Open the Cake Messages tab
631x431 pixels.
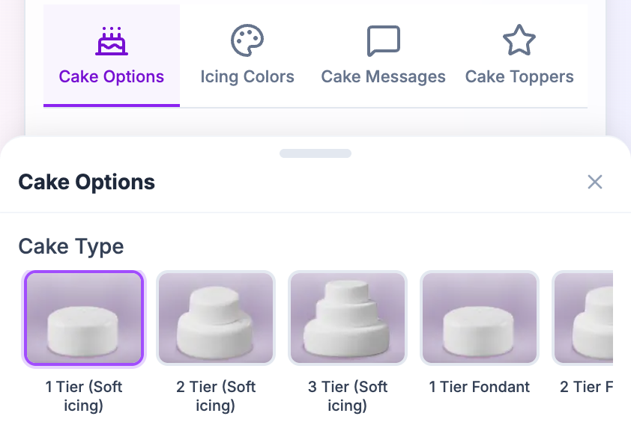coord(383,56)
